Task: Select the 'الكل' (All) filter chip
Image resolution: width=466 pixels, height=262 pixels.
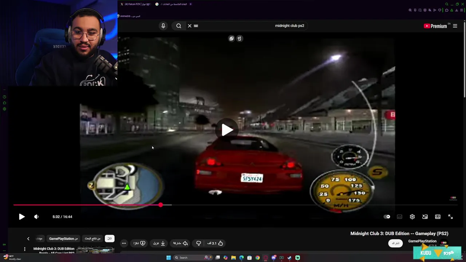Action: (x=110, y=238)
